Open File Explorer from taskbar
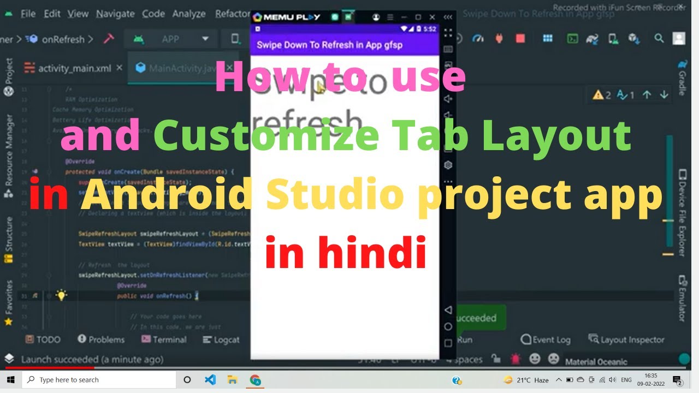 coord(232,380)
